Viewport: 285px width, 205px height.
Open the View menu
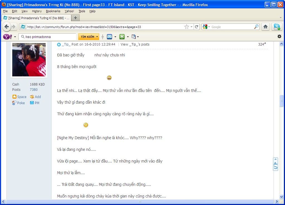point(25,11)
